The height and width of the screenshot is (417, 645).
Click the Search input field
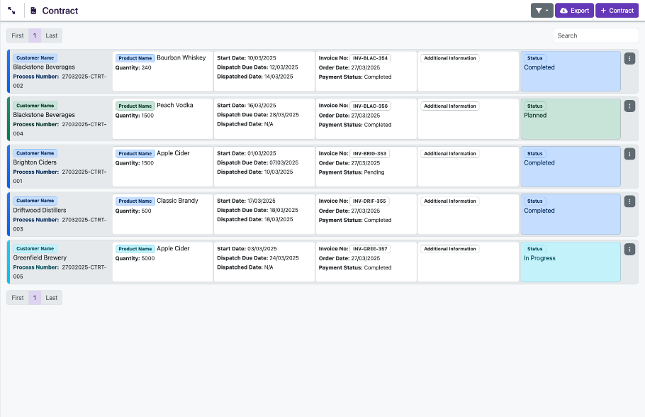click(595, 35)
